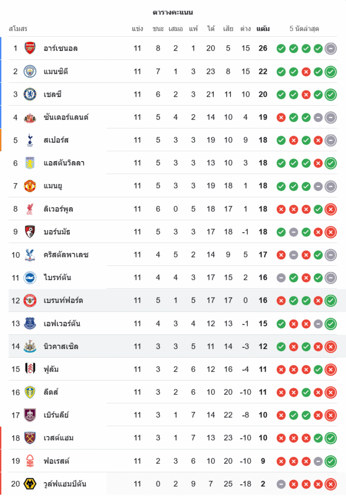Open the แอสตันวิลลา team link
This screenshot has width=346, height=496.
pos(64,163)
